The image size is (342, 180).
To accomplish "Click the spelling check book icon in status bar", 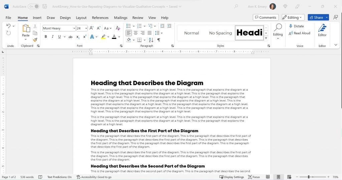I will [x=40, y=177].
